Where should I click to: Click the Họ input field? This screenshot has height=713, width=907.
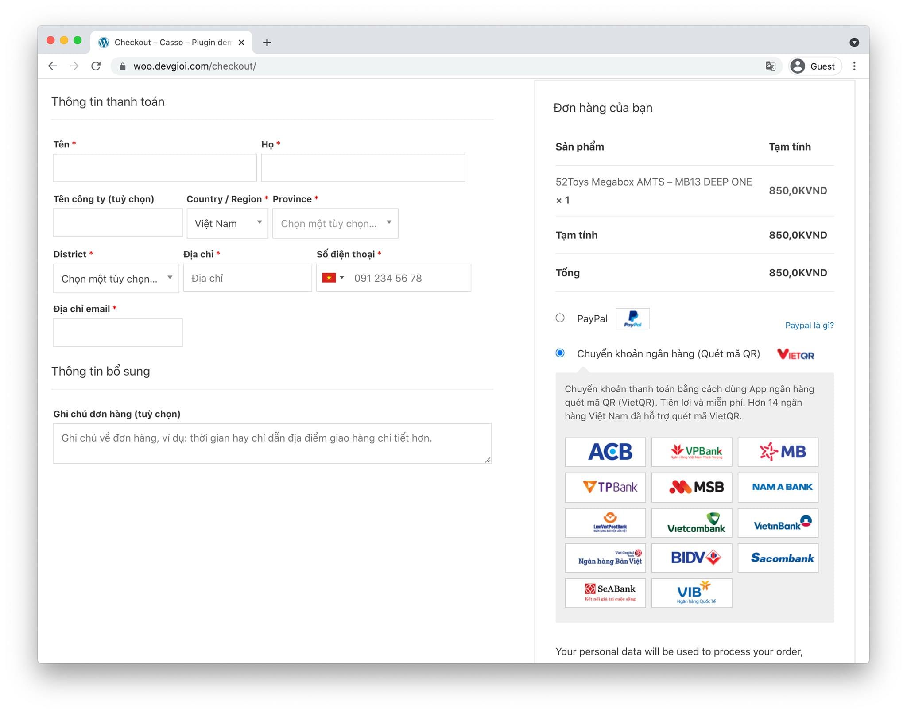[x=363, y=168]
